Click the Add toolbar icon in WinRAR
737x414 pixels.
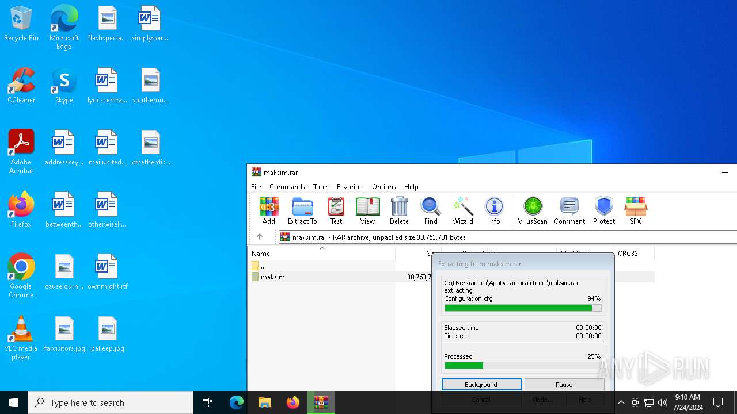pos(268,210)
